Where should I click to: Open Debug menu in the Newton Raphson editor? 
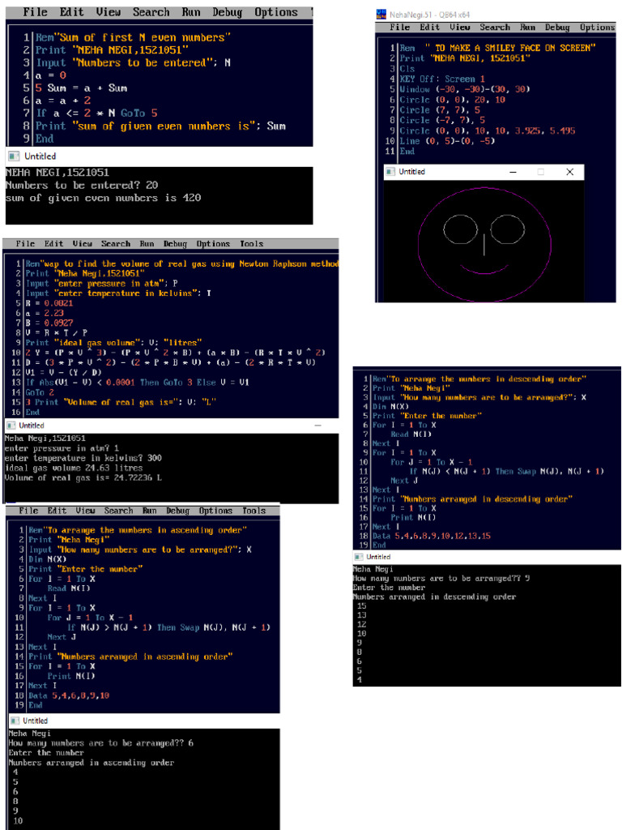click(176, 244)
